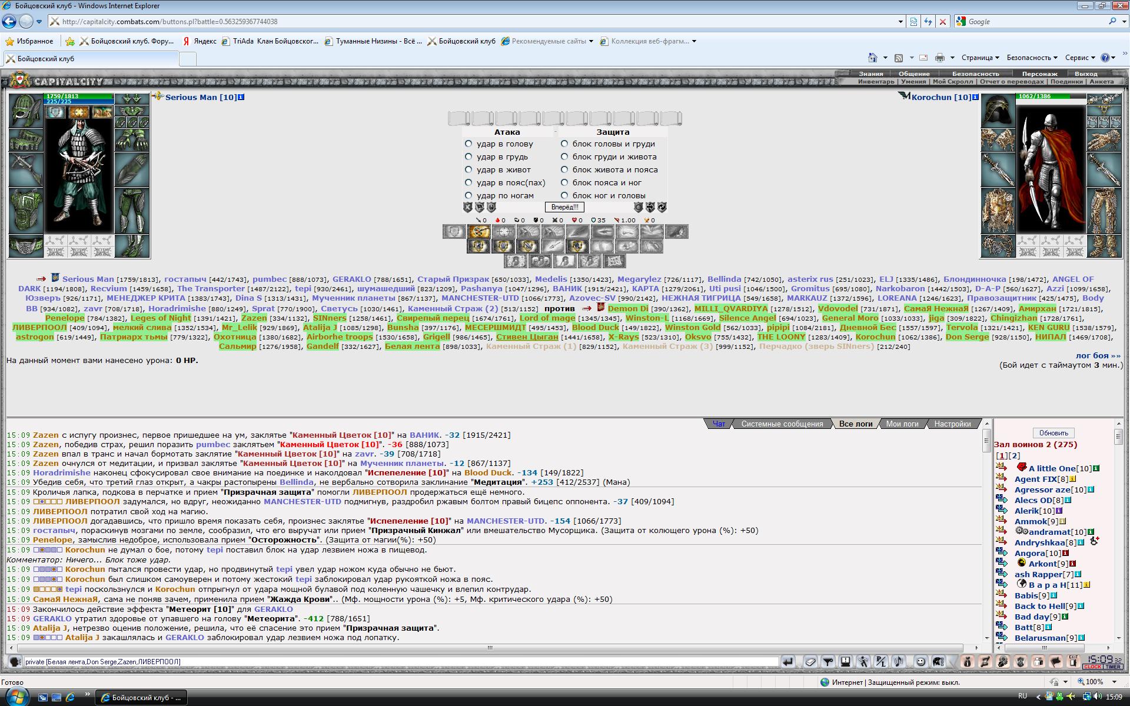The image size is (1130, 706).
Task: Click 'A little One' in the player list
Action: tap(1052, 468)
